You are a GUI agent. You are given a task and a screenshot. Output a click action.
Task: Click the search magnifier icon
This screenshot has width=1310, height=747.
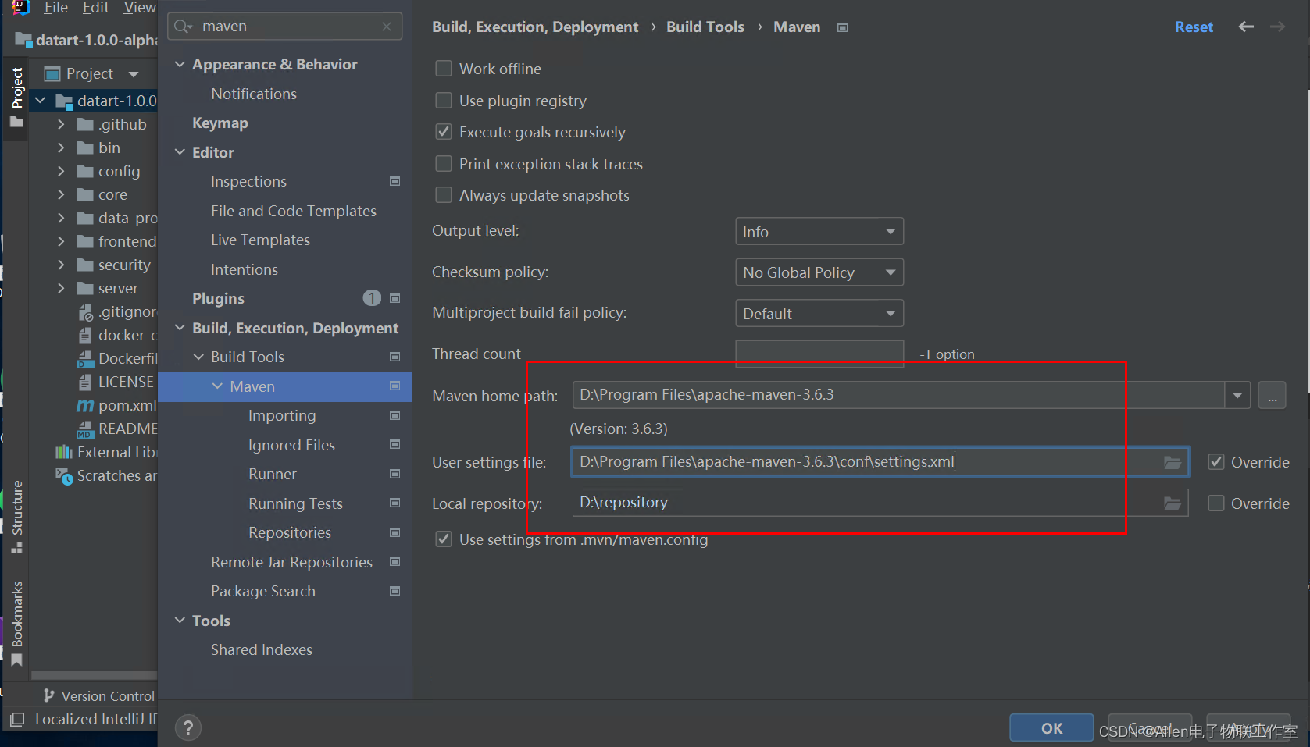(183, 27)
